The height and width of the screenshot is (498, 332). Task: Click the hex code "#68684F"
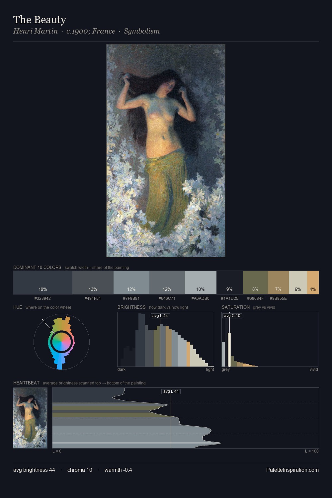point(255,298)
